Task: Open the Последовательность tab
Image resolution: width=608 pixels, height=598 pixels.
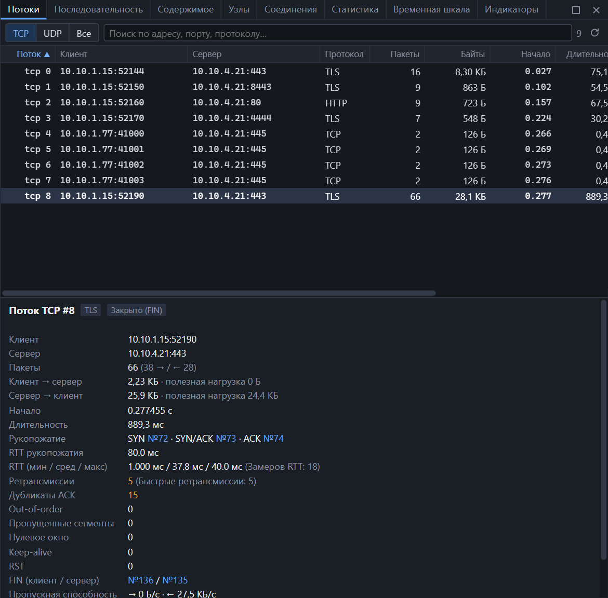Action: click(99, 10)
